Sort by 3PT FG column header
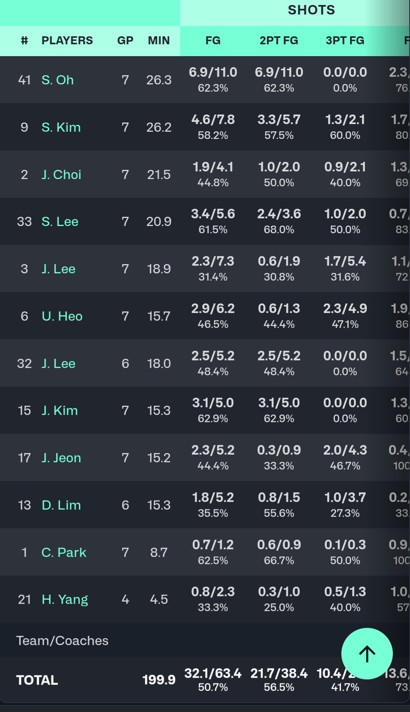This screenshot has width=410, height=712. click(345, 40)
